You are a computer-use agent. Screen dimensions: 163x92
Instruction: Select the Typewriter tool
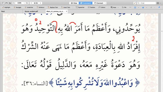coord(80,7)
